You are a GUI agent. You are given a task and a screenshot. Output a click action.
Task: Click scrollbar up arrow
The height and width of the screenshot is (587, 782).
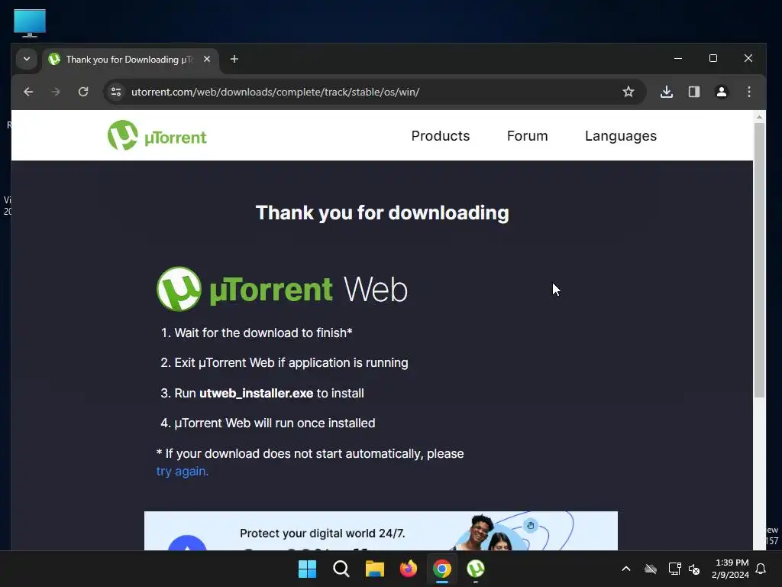[759, 117]
